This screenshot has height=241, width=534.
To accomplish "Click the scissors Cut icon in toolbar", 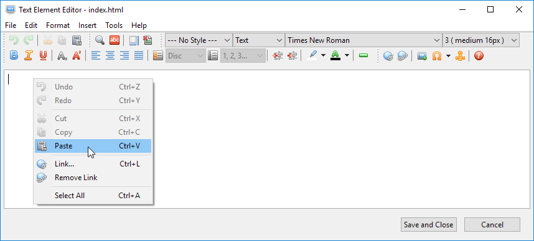I will pos(48,40).
